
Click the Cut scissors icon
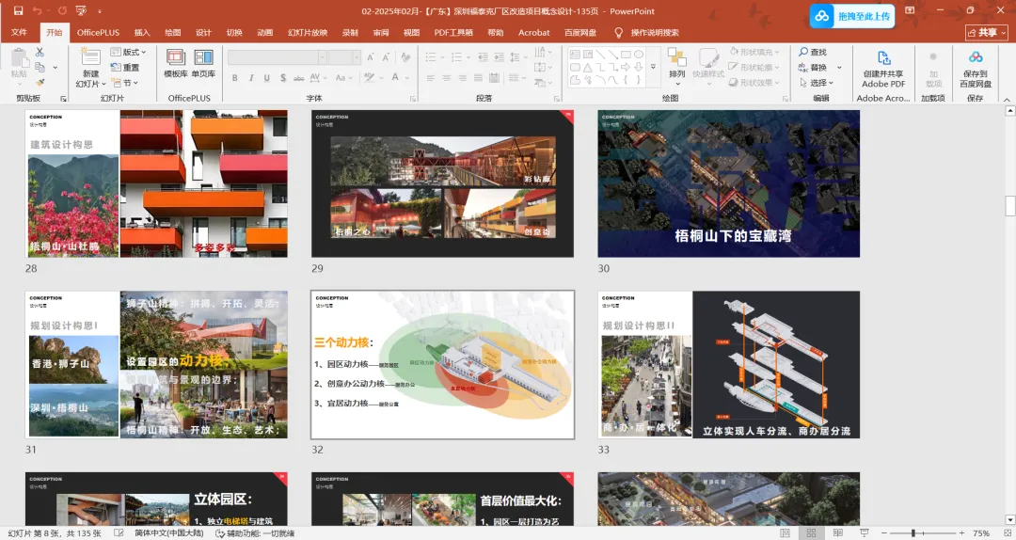[x=40, y=52]
